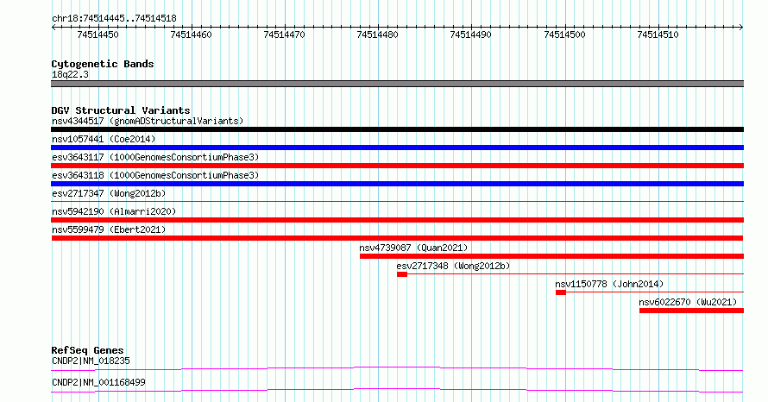Click the red block of nsv1150778
The width and height of the screenshot is (768, 402).
[561, 292]
